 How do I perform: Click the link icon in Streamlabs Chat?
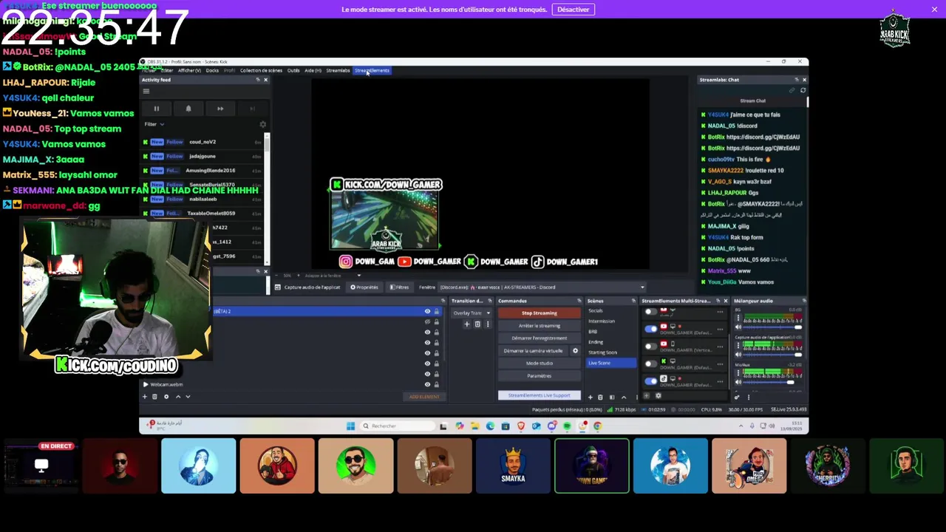tap(792, 90)
